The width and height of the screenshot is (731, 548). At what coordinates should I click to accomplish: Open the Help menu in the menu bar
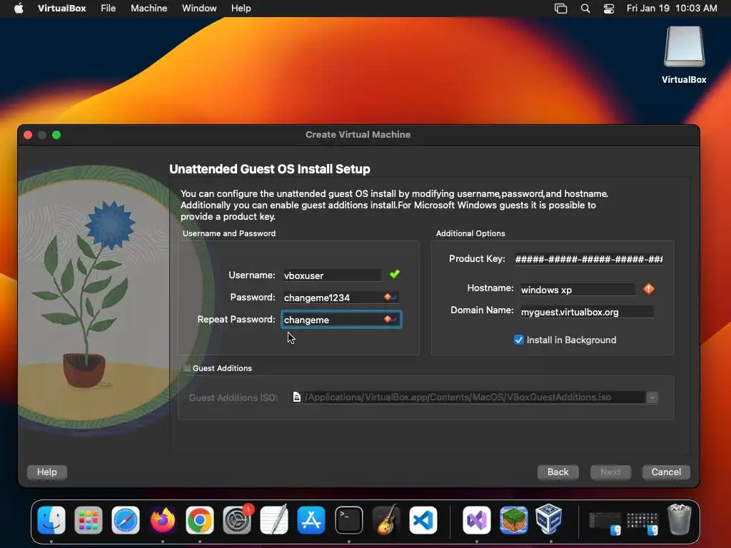tap(241, 9)
